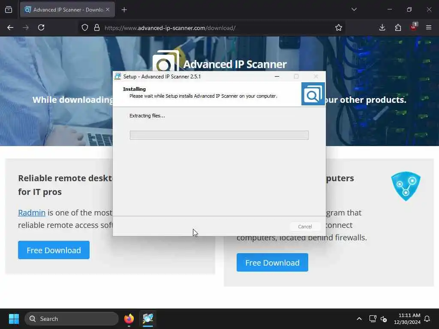Click the Advanced IP Scanner page heading
The image size is (439, 329).
coord(235,64)
